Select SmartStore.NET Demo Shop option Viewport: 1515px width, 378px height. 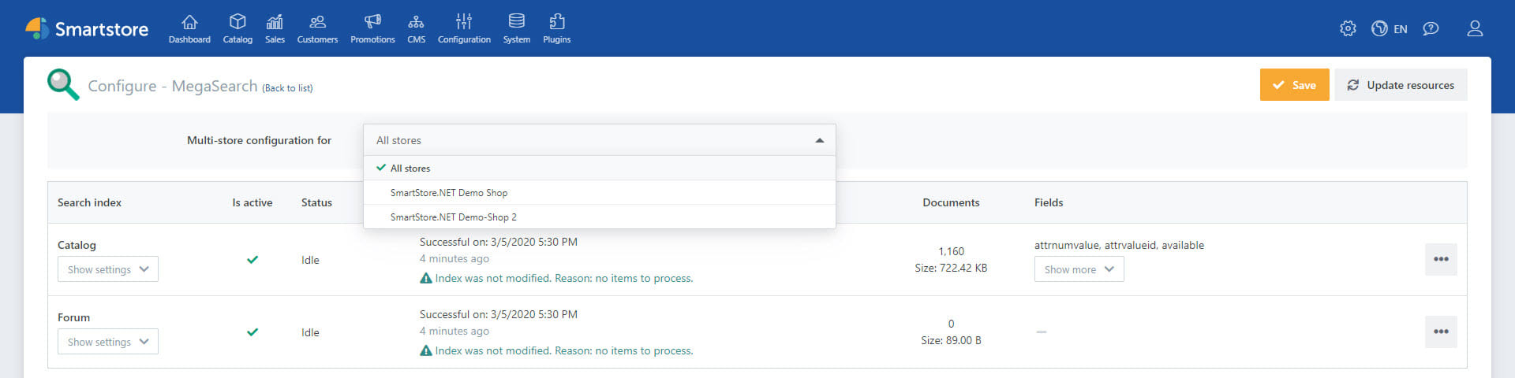click(449, 193)
